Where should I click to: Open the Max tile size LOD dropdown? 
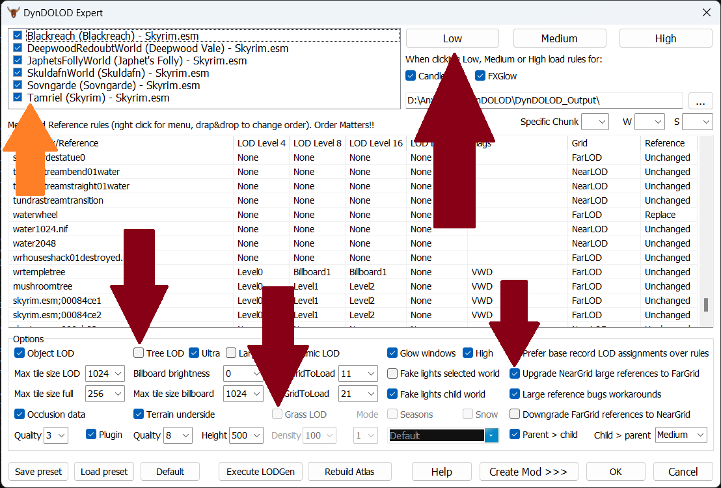(104, 373)
